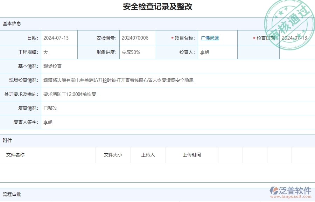
Task: Click the 工程规模 value 大
Action: 46,52
